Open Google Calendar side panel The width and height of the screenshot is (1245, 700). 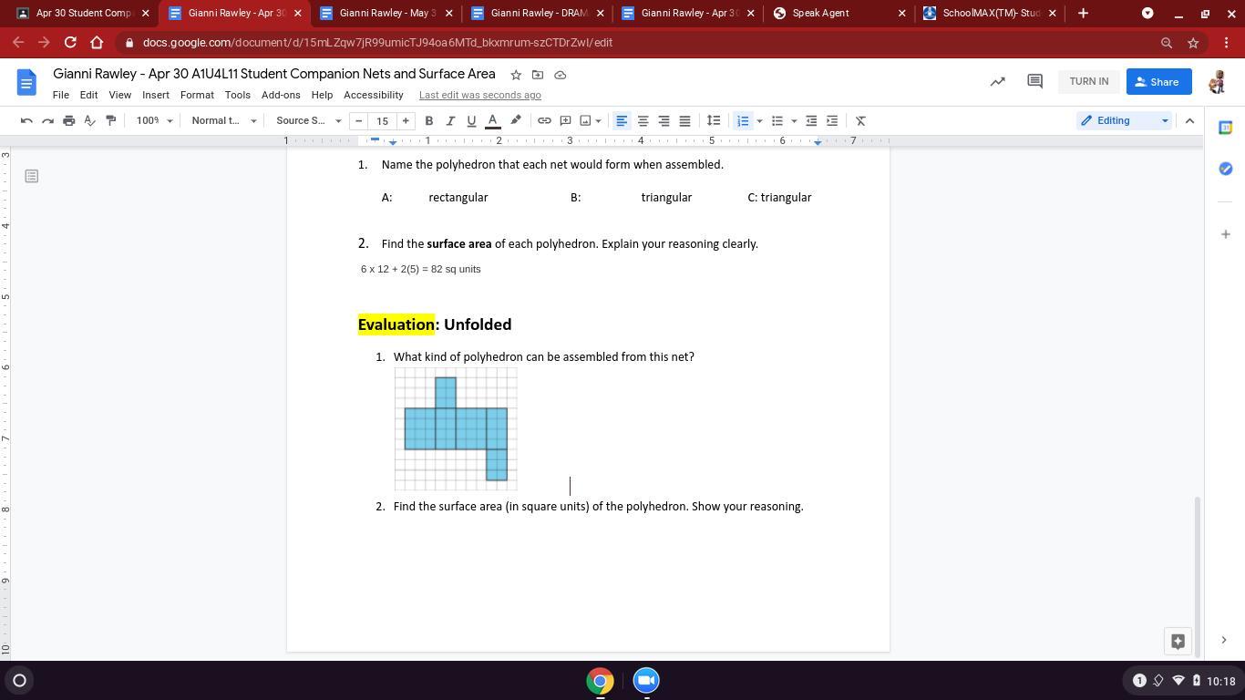[x=1226, y=128]
